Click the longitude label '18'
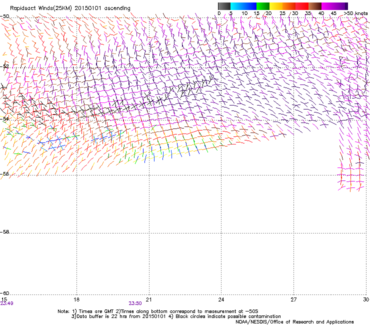The width and height of the screenshot is (370, 325). click(76, 299)
